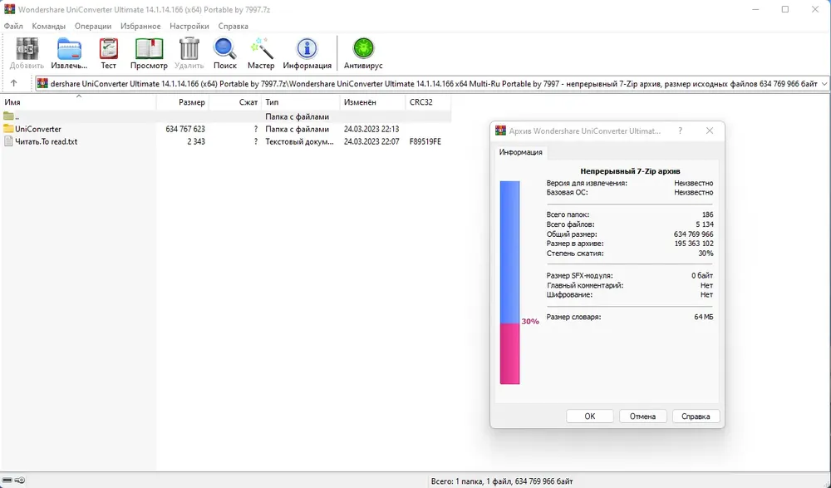Select the Информация tab in dialog

click(x=520, y=152)
